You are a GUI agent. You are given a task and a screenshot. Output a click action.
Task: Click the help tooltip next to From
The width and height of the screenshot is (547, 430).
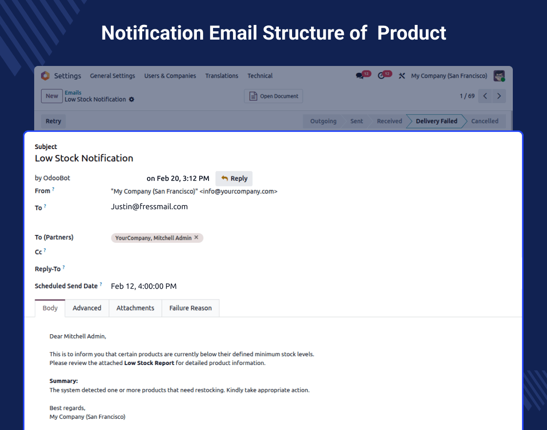coord(53,190)
